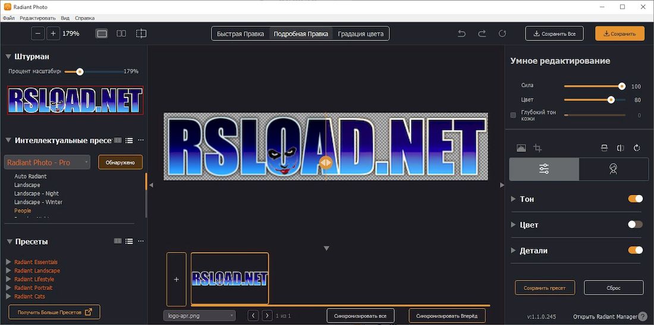Viewport: 654px width, 325px height.
Task: Click the Обнаружено button
Action: click(x=120, y=163)
